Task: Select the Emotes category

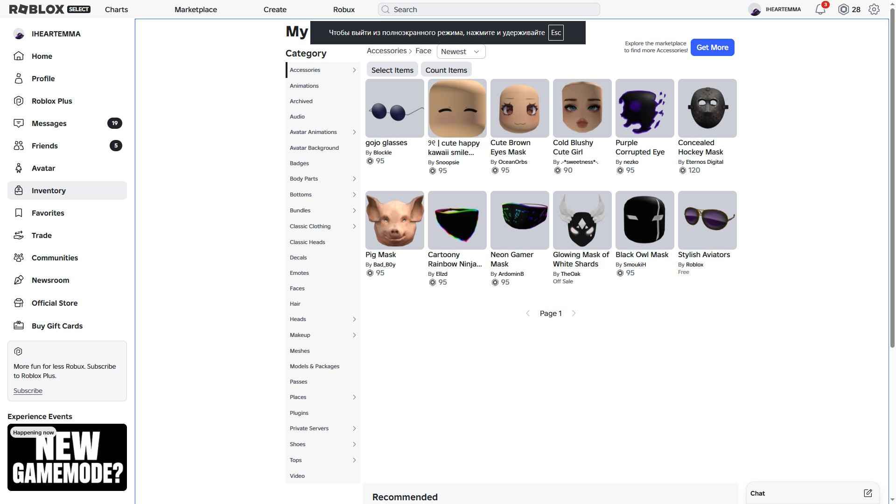Action: pyautogui.click(x=299, y=273)
